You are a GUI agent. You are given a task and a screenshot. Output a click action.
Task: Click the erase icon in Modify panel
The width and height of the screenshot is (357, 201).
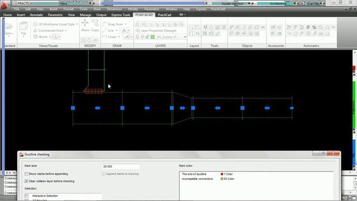tap(95, 40)
